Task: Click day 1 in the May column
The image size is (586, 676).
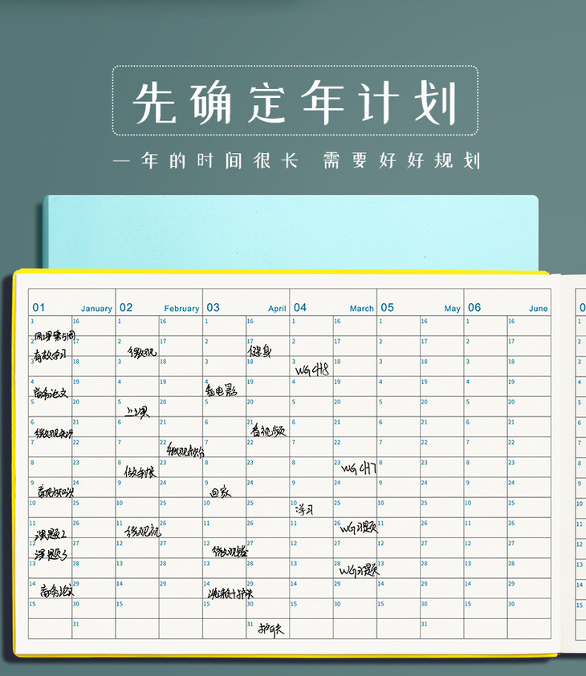Action: click(380, 322)
